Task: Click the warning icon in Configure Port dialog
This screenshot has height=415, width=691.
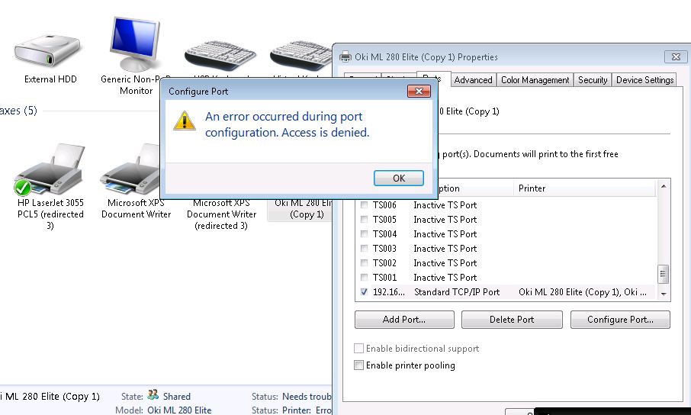Action: [185, 121]
